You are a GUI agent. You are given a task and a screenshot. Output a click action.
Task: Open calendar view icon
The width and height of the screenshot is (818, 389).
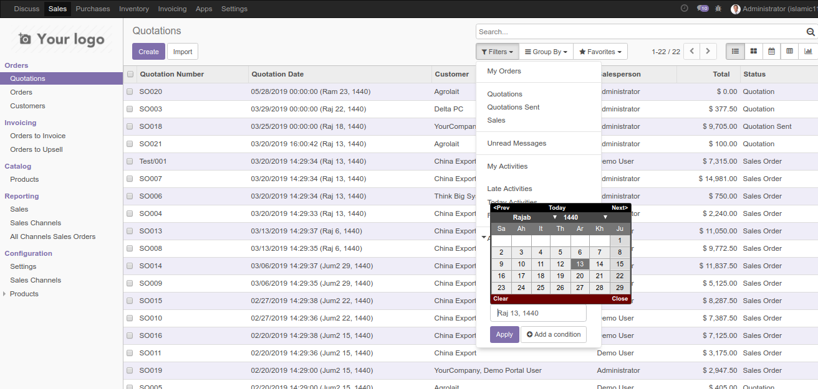pos(771,52)
